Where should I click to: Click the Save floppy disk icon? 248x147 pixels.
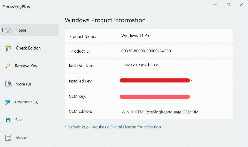8,120
